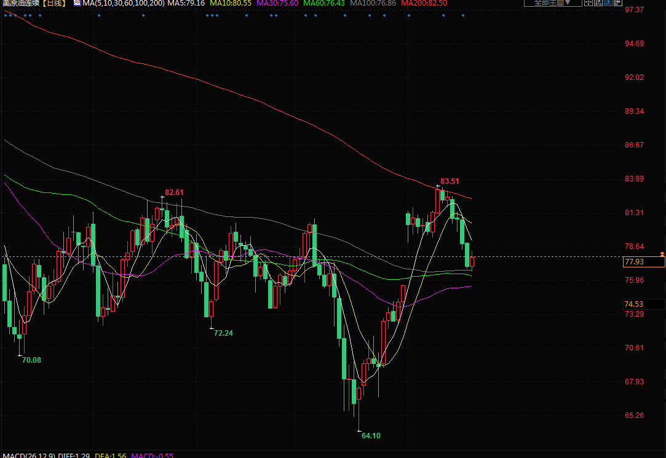The width and height of the screenshot is (666, 458).
Task: Click the 83.51 high price marker
Action: click(450, 181)
